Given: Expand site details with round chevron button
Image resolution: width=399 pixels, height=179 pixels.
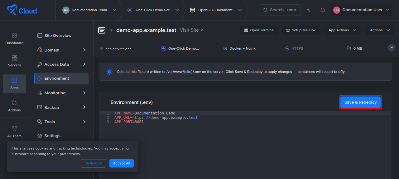Looking at the screenshot, I should point(392,48).
